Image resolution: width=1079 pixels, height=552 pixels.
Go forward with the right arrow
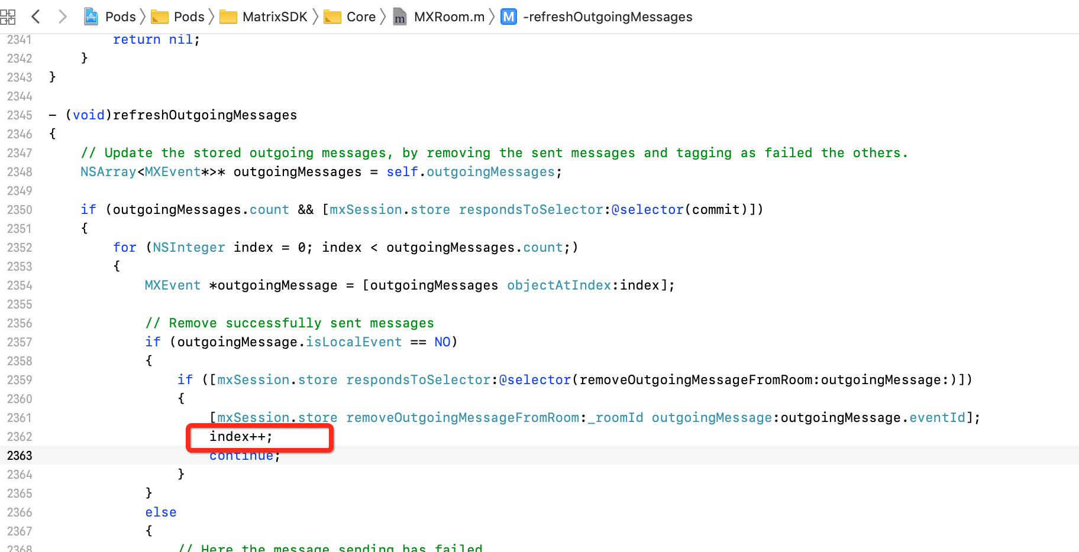(62, 17)
